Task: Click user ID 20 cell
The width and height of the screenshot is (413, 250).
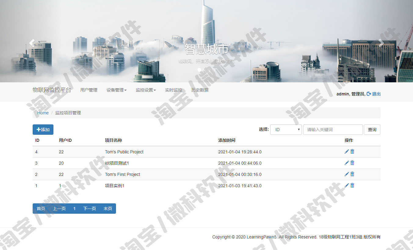Action: tap(61, 163)
